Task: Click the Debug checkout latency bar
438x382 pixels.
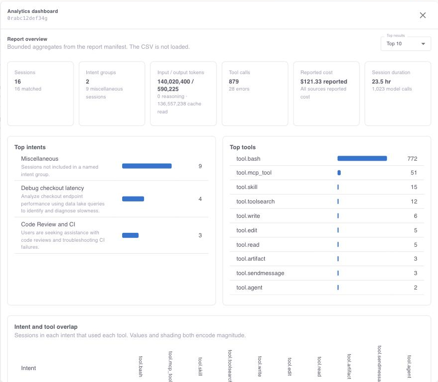Action: [x=133, y=199]
